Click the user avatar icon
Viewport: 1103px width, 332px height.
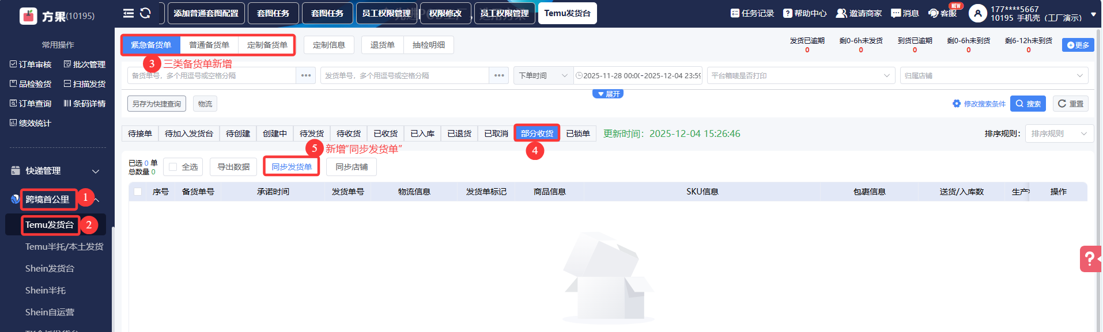point(977,13)
